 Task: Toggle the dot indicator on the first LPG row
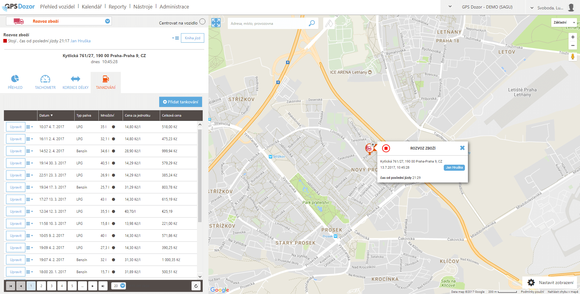click(114, 127)
